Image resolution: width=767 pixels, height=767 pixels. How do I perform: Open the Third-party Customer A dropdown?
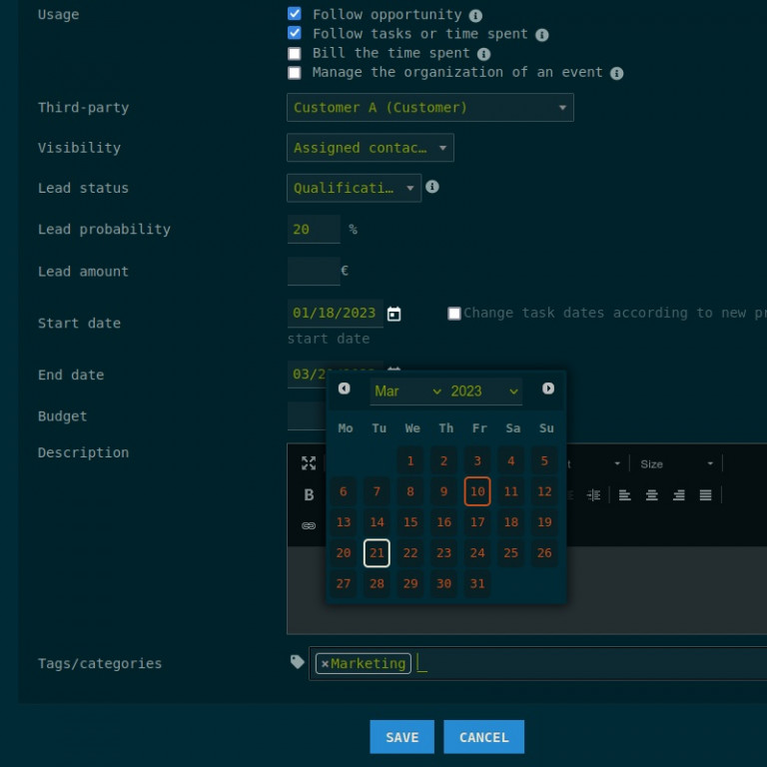(429, 108)
